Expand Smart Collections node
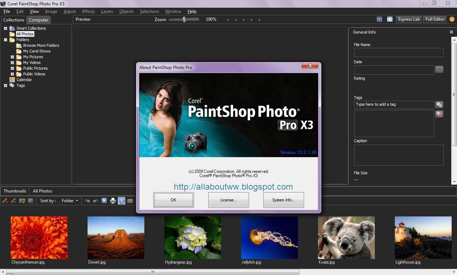 pyautogui.click(x=5, y=28)
